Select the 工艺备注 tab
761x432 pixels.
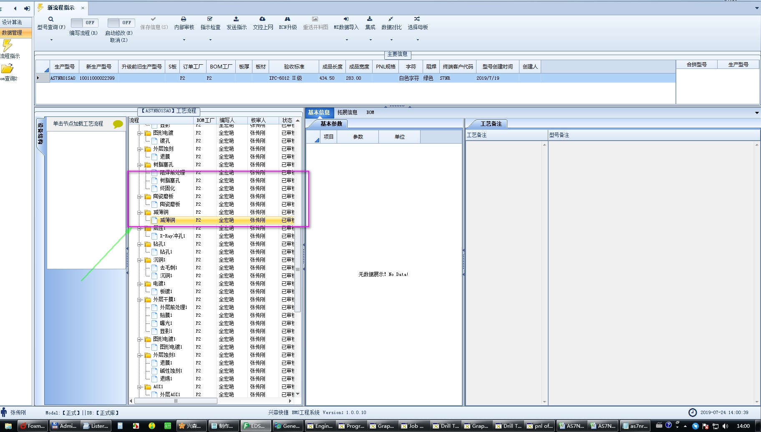click(x=491, y=124)
